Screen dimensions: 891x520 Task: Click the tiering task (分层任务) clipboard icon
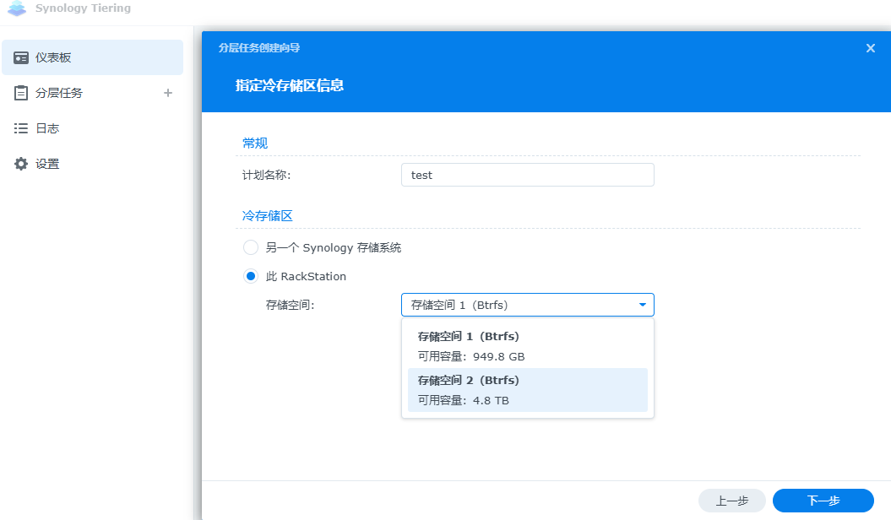pyautogui.click(x=21, y=93)
